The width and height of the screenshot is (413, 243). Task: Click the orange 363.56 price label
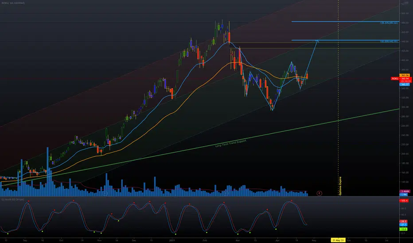(x=405, y=76)
